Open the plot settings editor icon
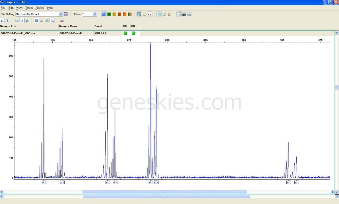Screen dimensions: 339x204 [x=66, y=14]
